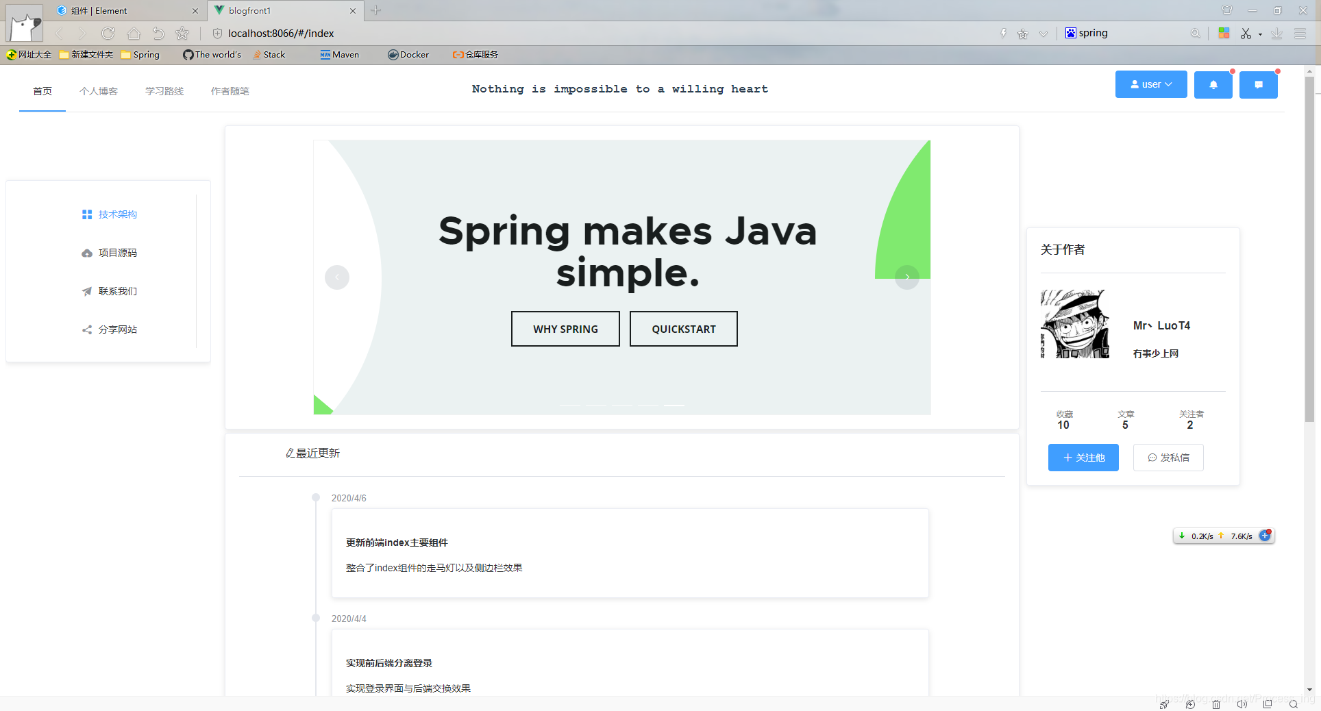Click the carousel previous arrow
Screen dimensions: 1321x711
tap(337, 277)
